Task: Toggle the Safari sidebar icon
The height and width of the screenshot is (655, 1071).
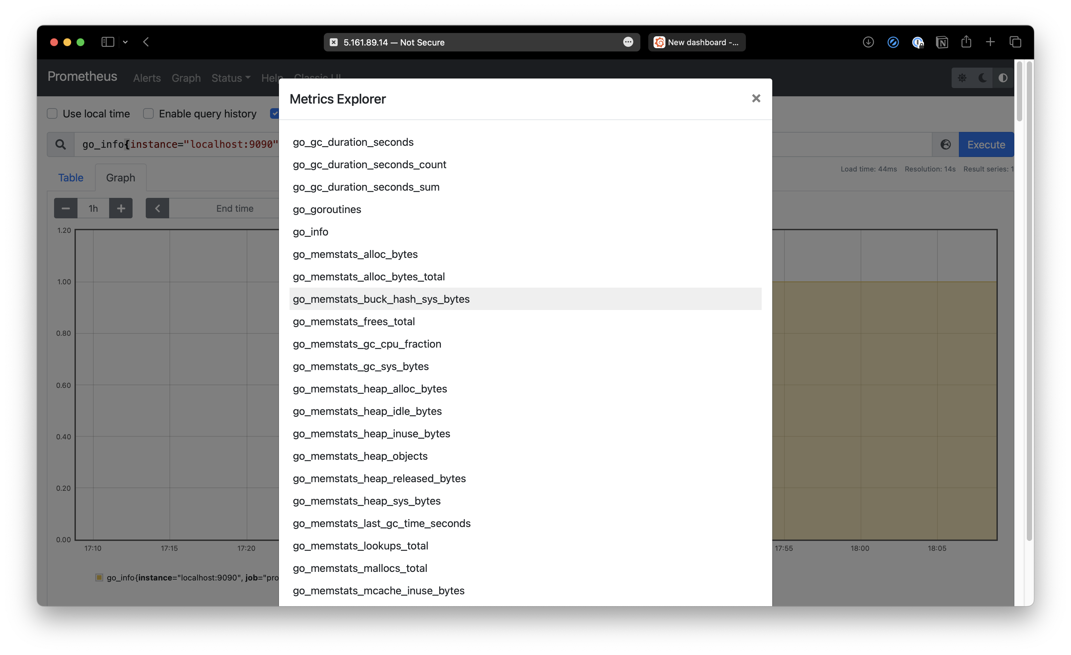Action: 108,42
